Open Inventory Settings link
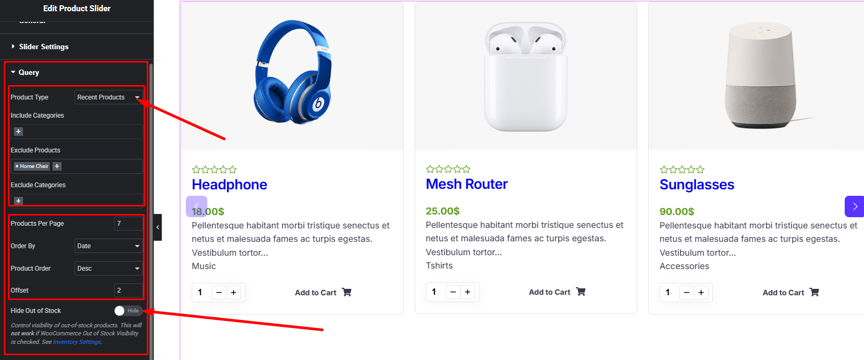Image resolution: width=864 pixels, height=360 pixels. tap(77, 342)
